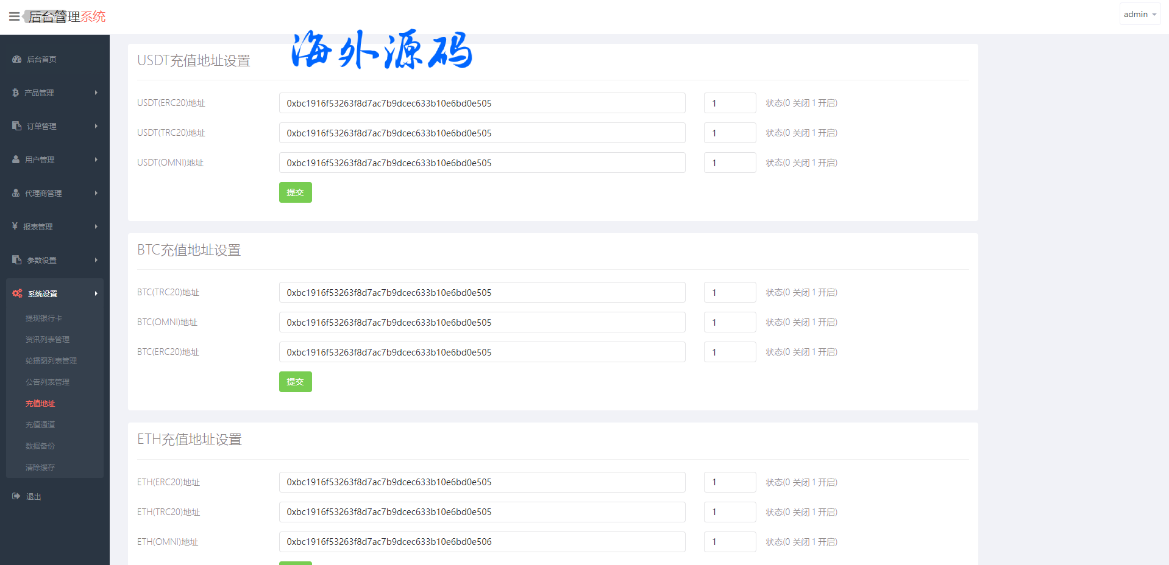The width and height of the screenshot is (1169, 565).
Task: Click the gears icon for 系统设置
Action: pyautogui.click(x=17, y=293)
